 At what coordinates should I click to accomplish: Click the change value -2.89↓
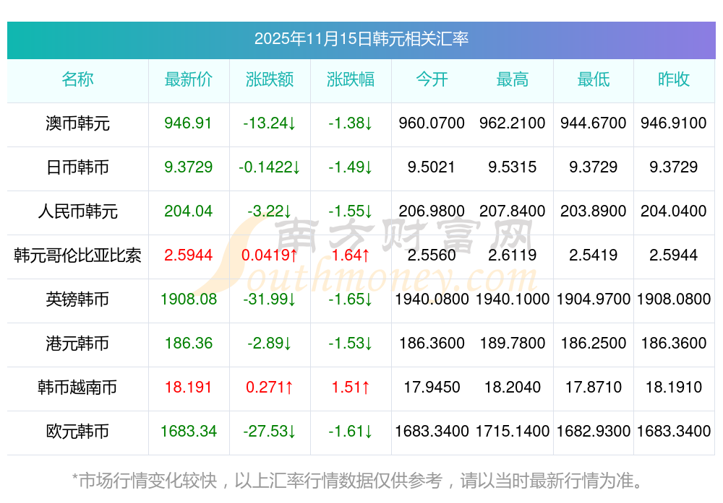(x=270, y=343)
